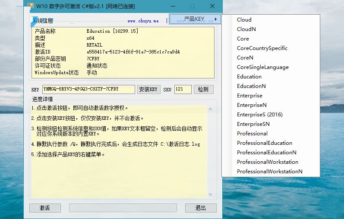Select the Professional edition key
This screenshot has width=344, height=219.
click(271, 134)
